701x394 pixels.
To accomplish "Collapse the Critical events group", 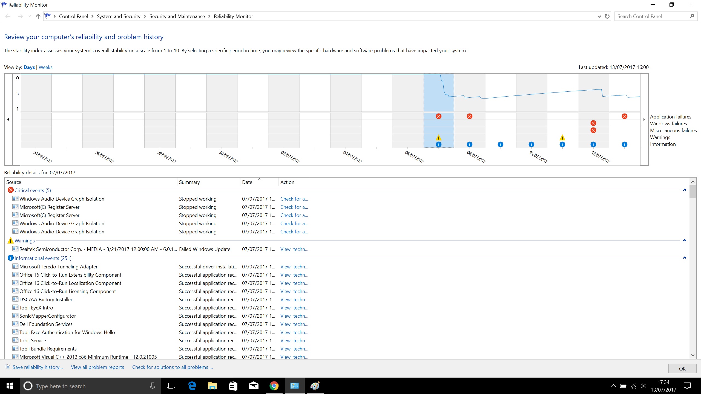I will click(x=685, y=190).
